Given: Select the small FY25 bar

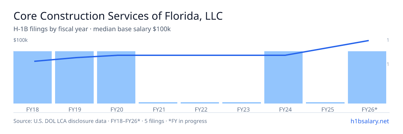Looking at the screenshot, I should [x=325, y=103].
